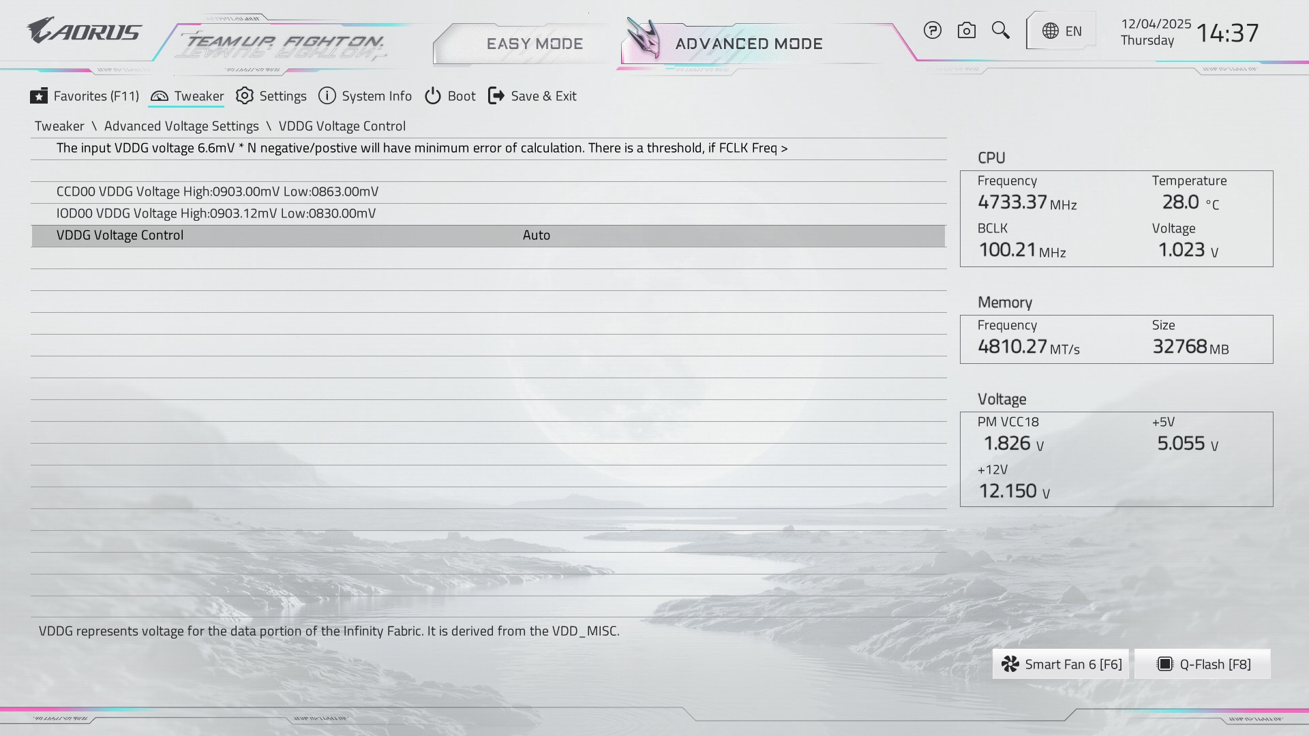
Task: Select CCD00 VDDG Voltage row
Action: [217, 192]
